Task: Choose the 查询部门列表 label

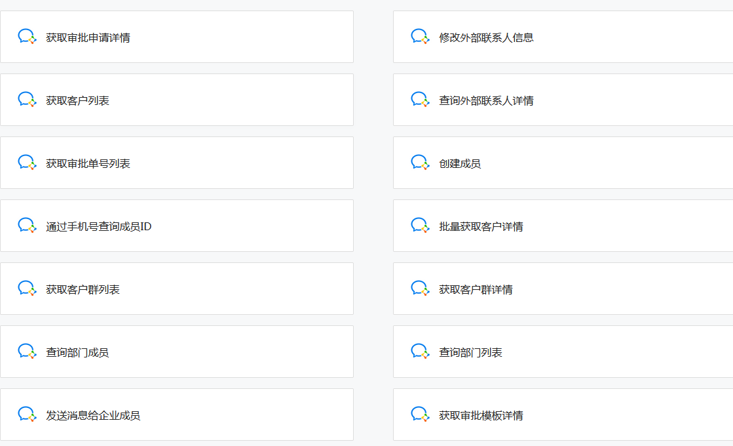Action: [x=471, y=352]
